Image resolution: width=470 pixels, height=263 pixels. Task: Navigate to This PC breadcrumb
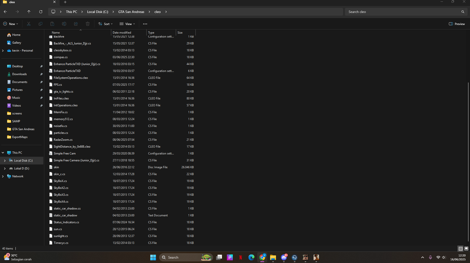pos(72,12)
